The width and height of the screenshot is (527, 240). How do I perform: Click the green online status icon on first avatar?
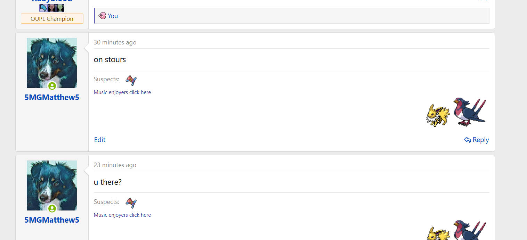pyautogui.click(x=52, y=86)
